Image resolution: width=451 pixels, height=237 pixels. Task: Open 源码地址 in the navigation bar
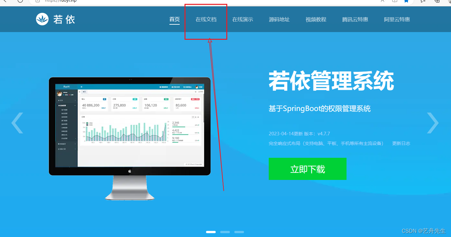tap(279, 19)
